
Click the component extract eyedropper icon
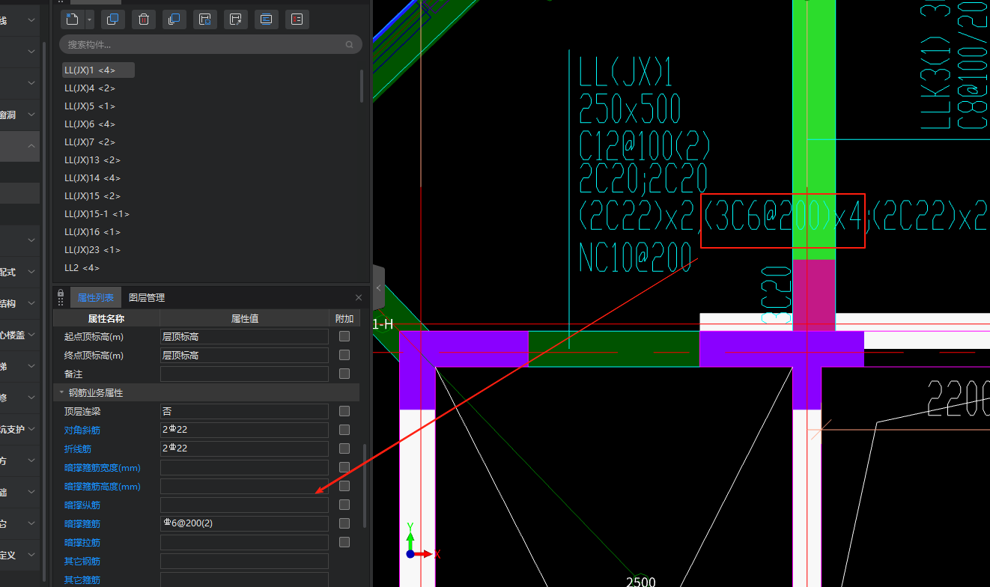tap(236, 19)
